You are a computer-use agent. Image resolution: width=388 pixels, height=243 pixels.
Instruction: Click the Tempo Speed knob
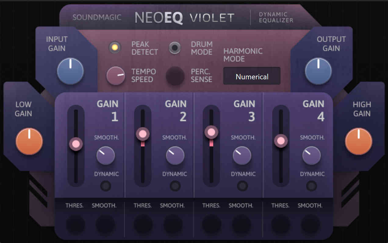pos(116,76)
